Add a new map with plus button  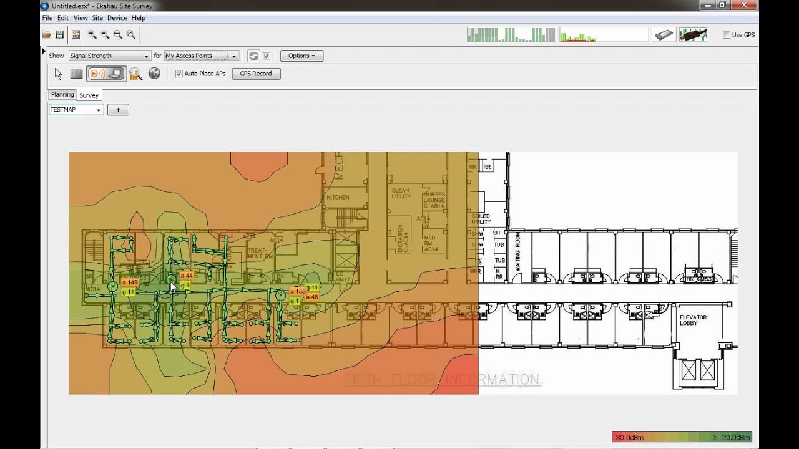118,110
